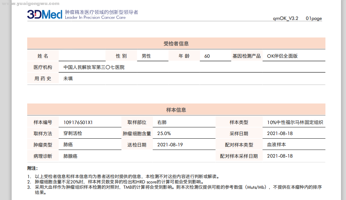Select the '采样日期' label
Viewport: 346px width, 200px height.
click(x=239, y=134)
